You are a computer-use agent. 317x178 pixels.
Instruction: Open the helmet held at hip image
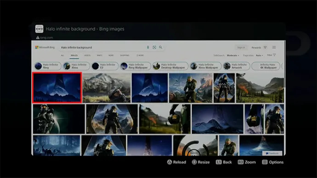[x=165, y=119]
